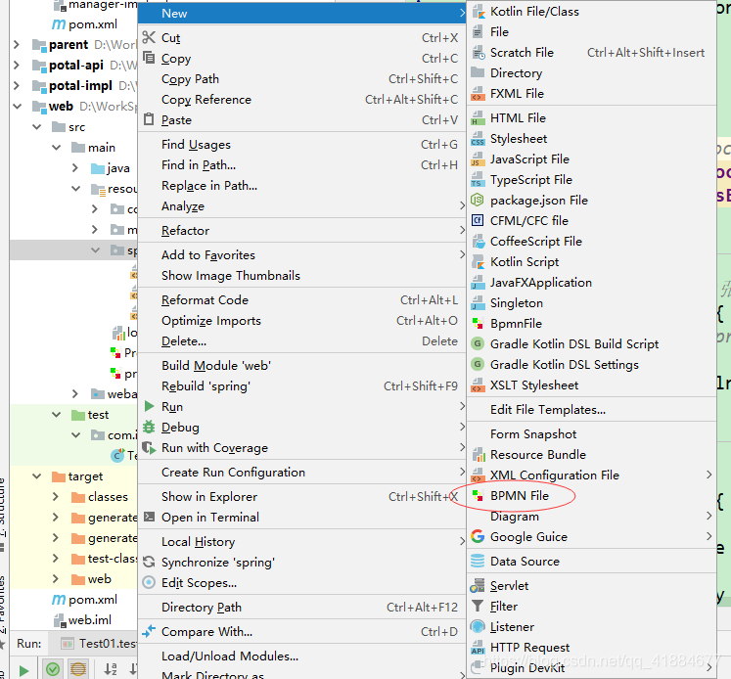Choose Create Run Configuration
This screenshot has height=679, width=731.
click(x=301, y=473)
